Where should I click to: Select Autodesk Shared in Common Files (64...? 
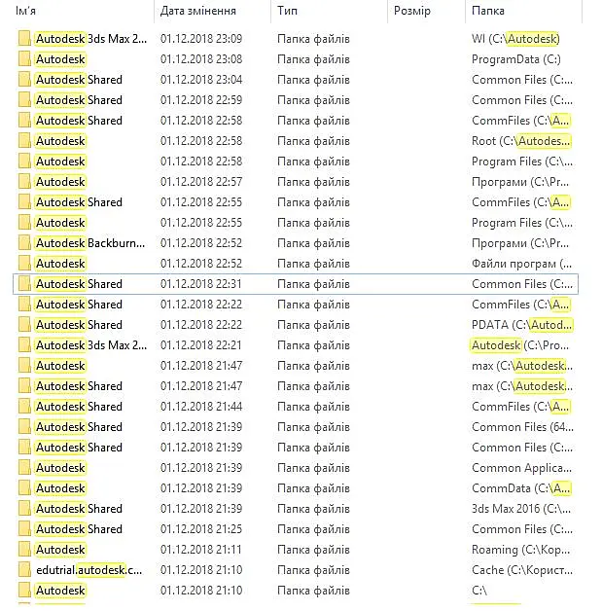(x=296, y=427)
